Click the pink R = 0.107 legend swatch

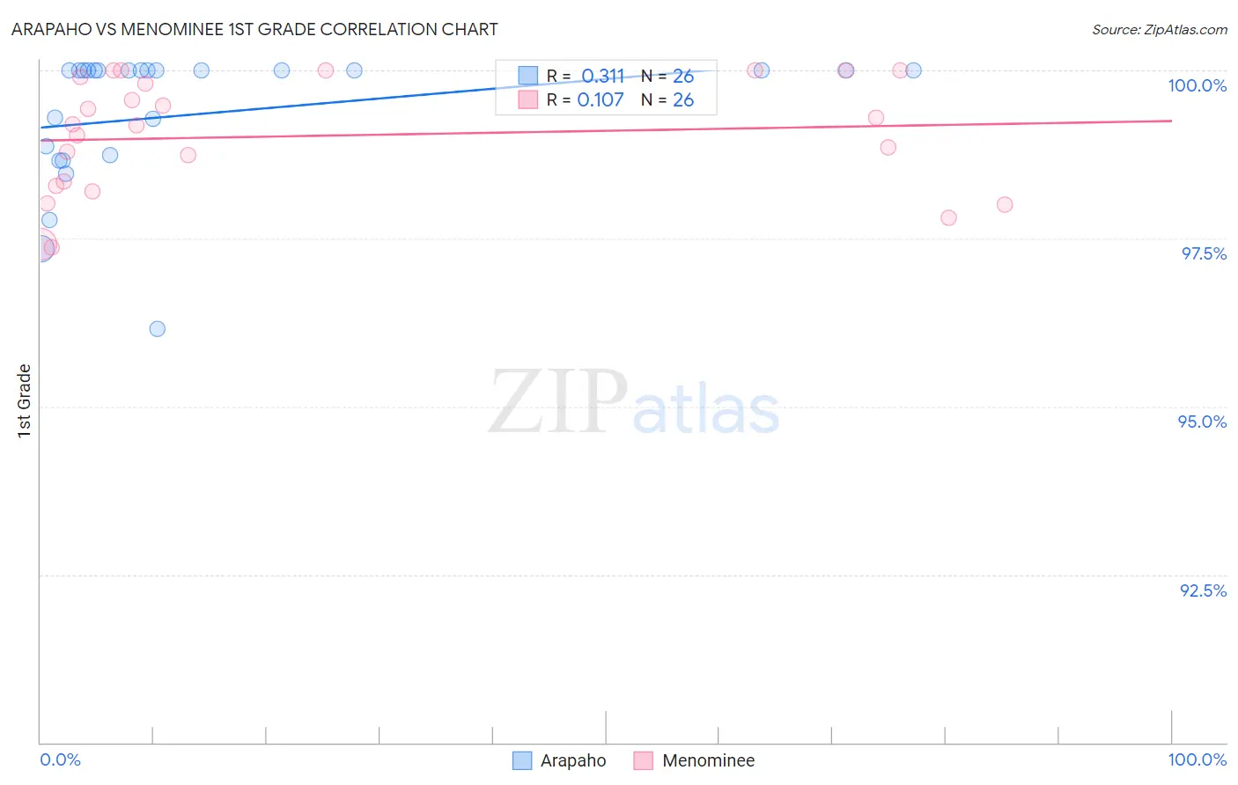tap(527, 99)
